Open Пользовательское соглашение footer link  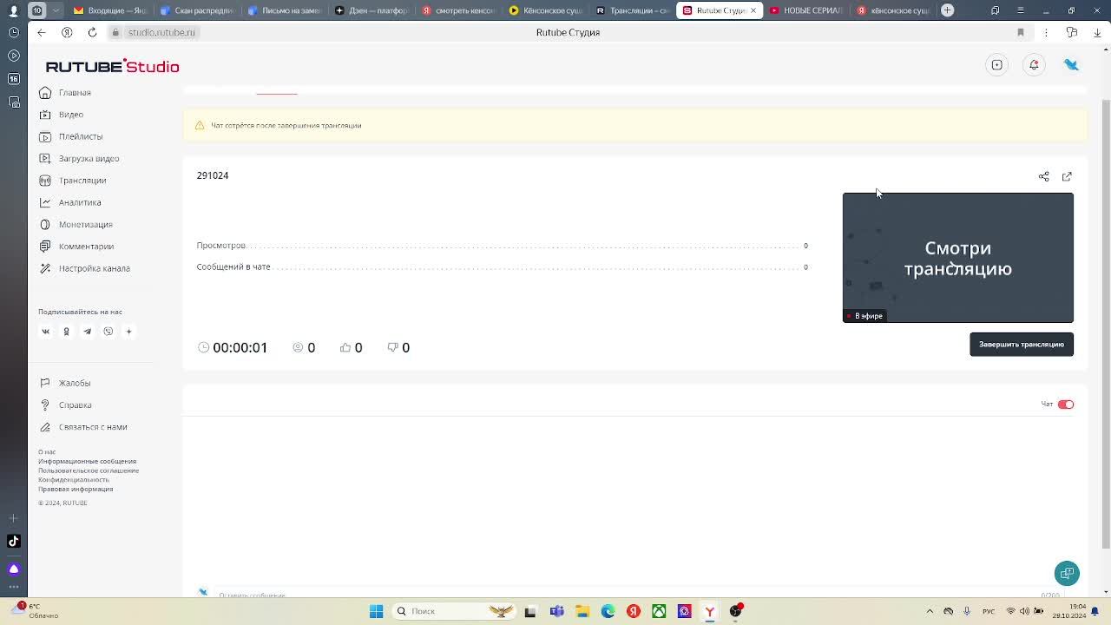(x=89, y=470)
